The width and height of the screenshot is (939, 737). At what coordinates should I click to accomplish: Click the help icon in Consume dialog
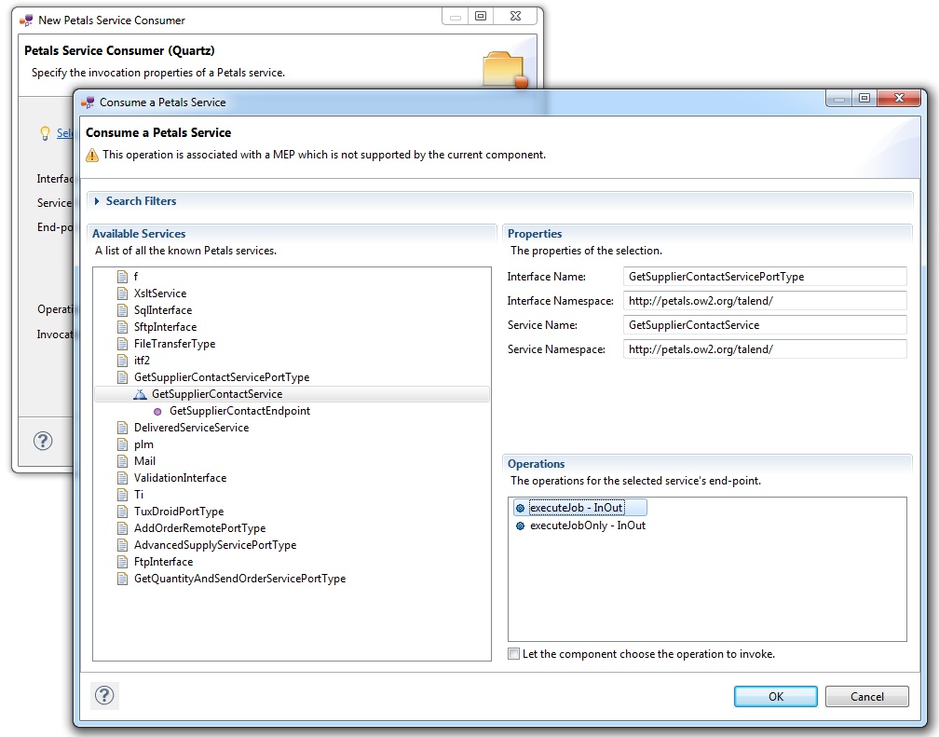(105, 695)
